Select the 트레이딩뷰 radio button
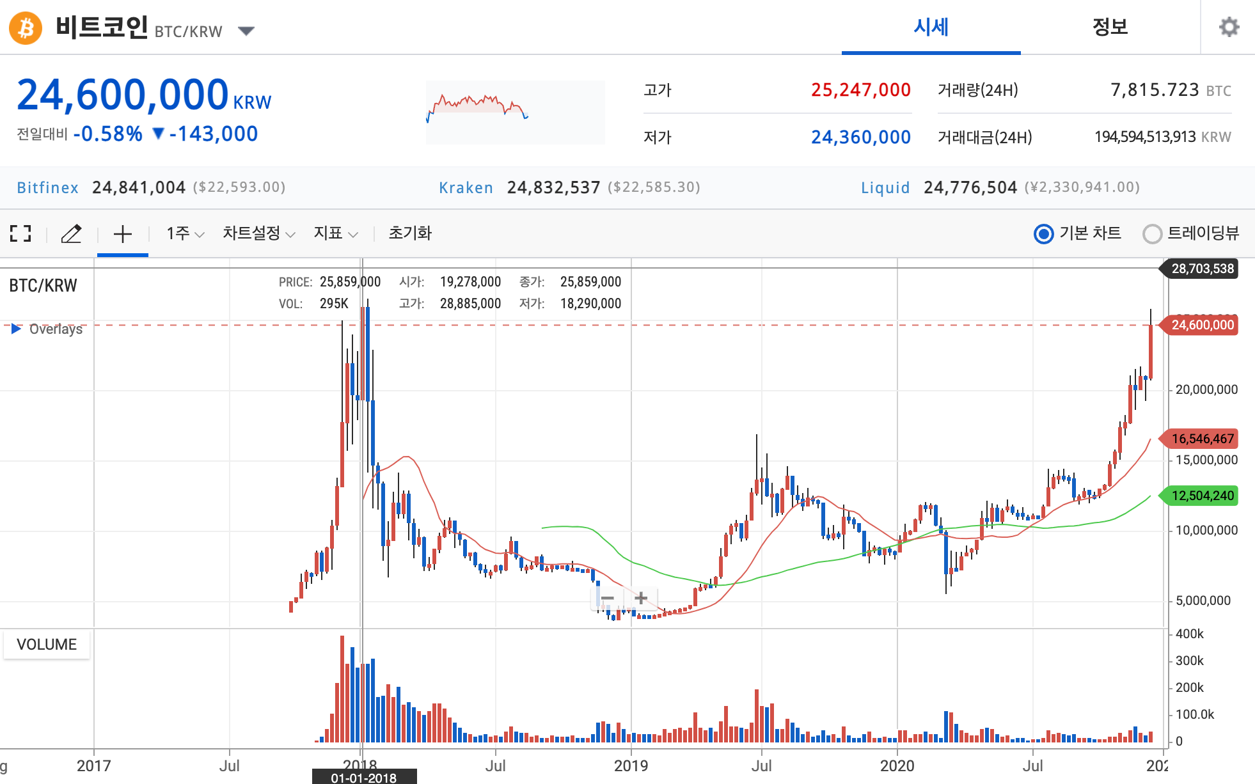The width and height of the screenshot is (1255, 784). [1152, 234]
